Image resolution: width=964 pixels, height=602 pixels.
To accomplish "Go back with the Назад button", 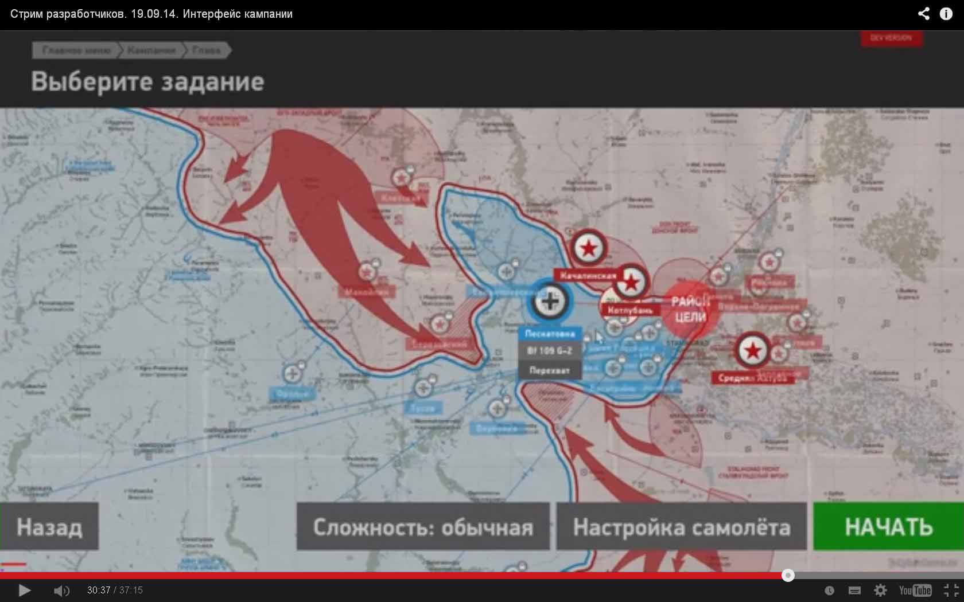I will [49, 527].
